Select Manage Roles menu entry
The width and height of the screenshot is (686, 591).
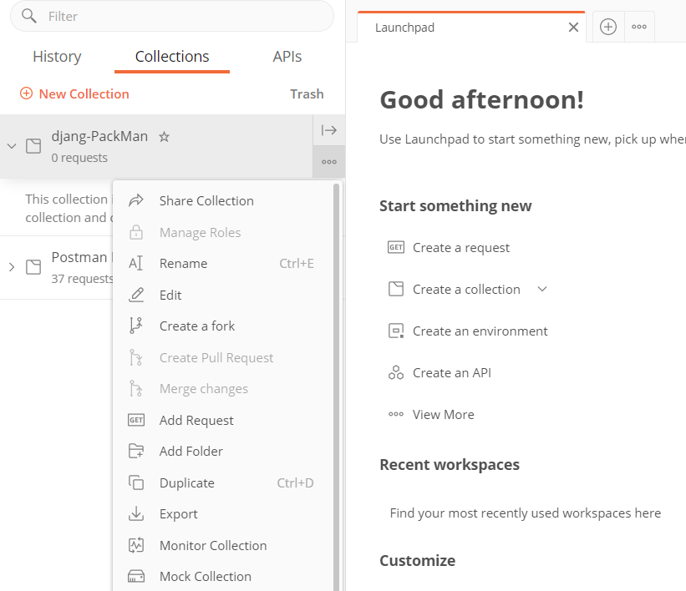click(223, 233)
